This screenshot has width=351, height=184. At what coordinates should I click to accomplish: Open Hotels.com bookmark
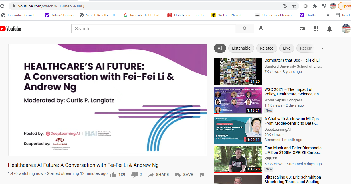pyautogui.click(x=187, y=15)
